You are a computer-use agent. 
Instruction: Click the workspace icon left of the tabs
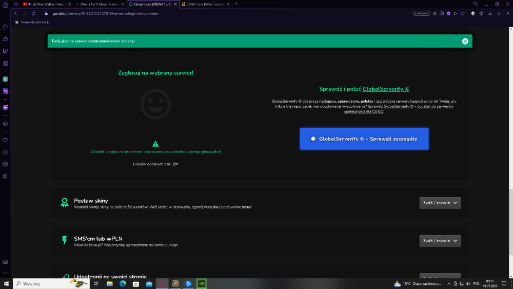pyautogui.click(x=16, y=4)
